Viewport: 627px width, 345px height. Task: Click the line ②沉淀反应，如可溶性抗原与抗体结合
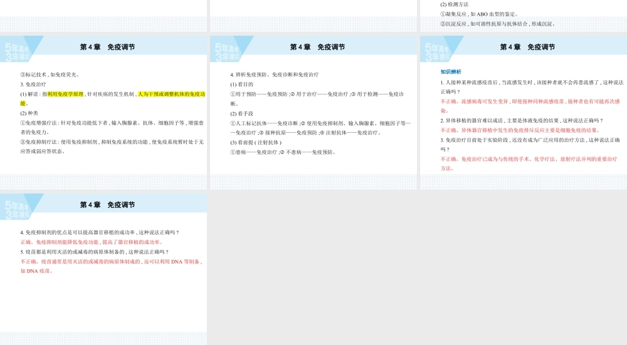pos(498,24)
